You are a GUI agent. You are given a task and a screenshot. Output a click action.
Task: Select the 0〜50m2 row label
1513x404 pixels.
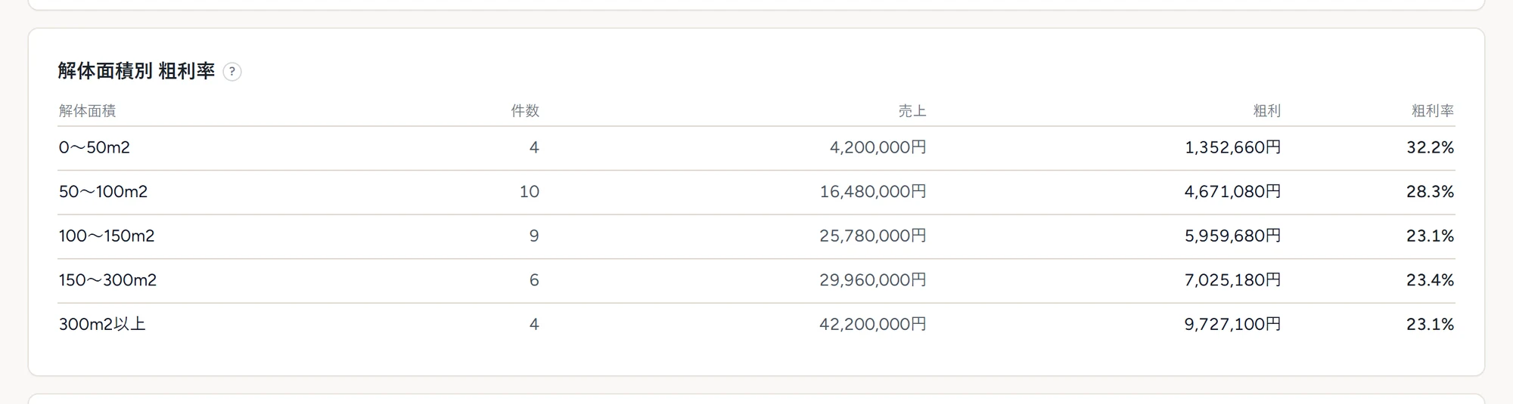(x=95, y=147)
